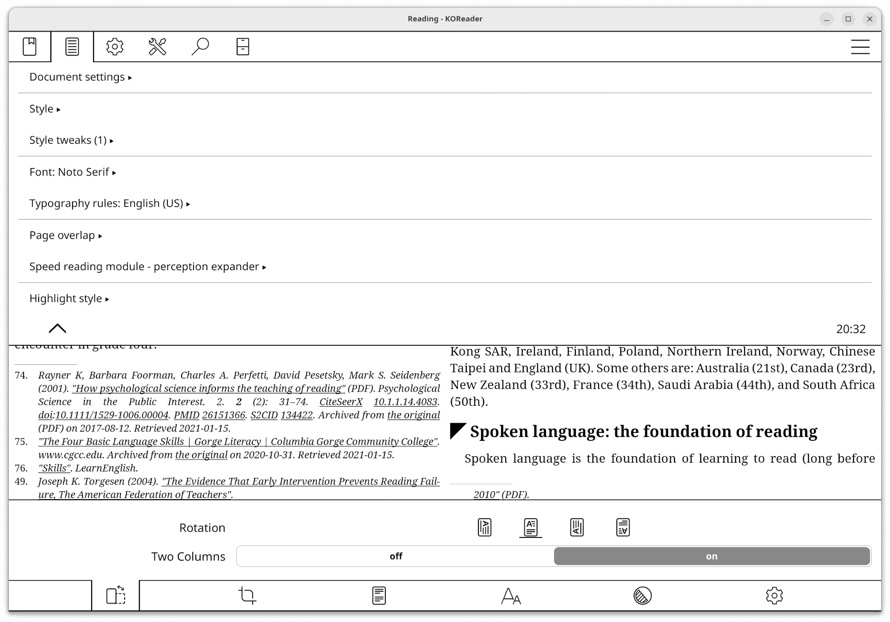Open PMID number 26151366 link
Viewport: 890px width, 622px height.
[x=224, y=415]
